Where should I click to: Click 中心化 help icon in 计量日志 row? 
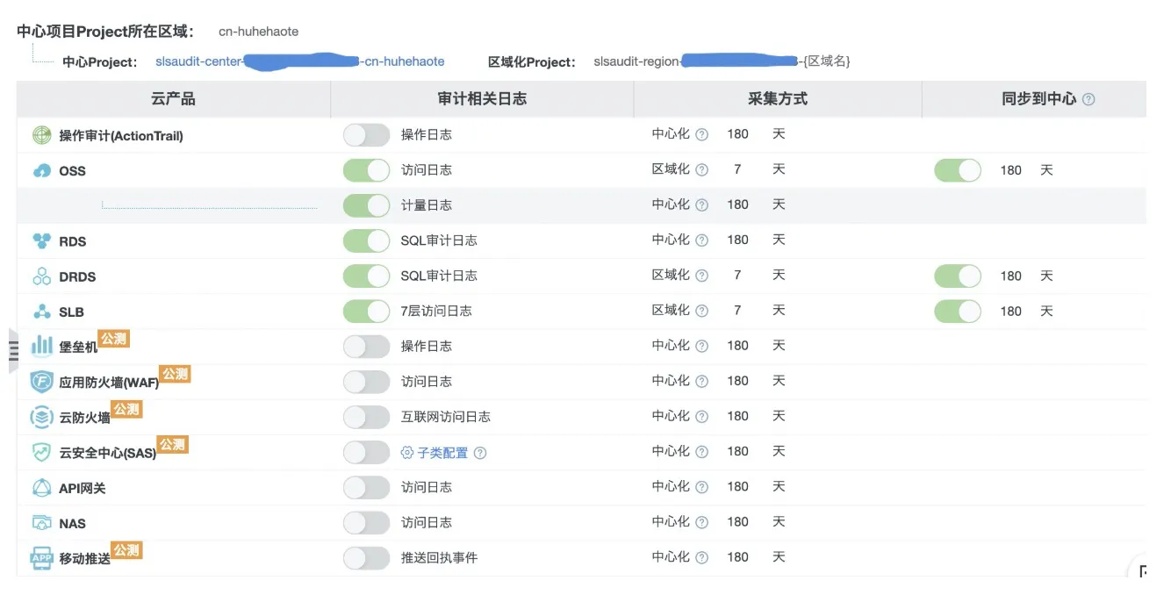pyautogui.click(x=701, y=205)
